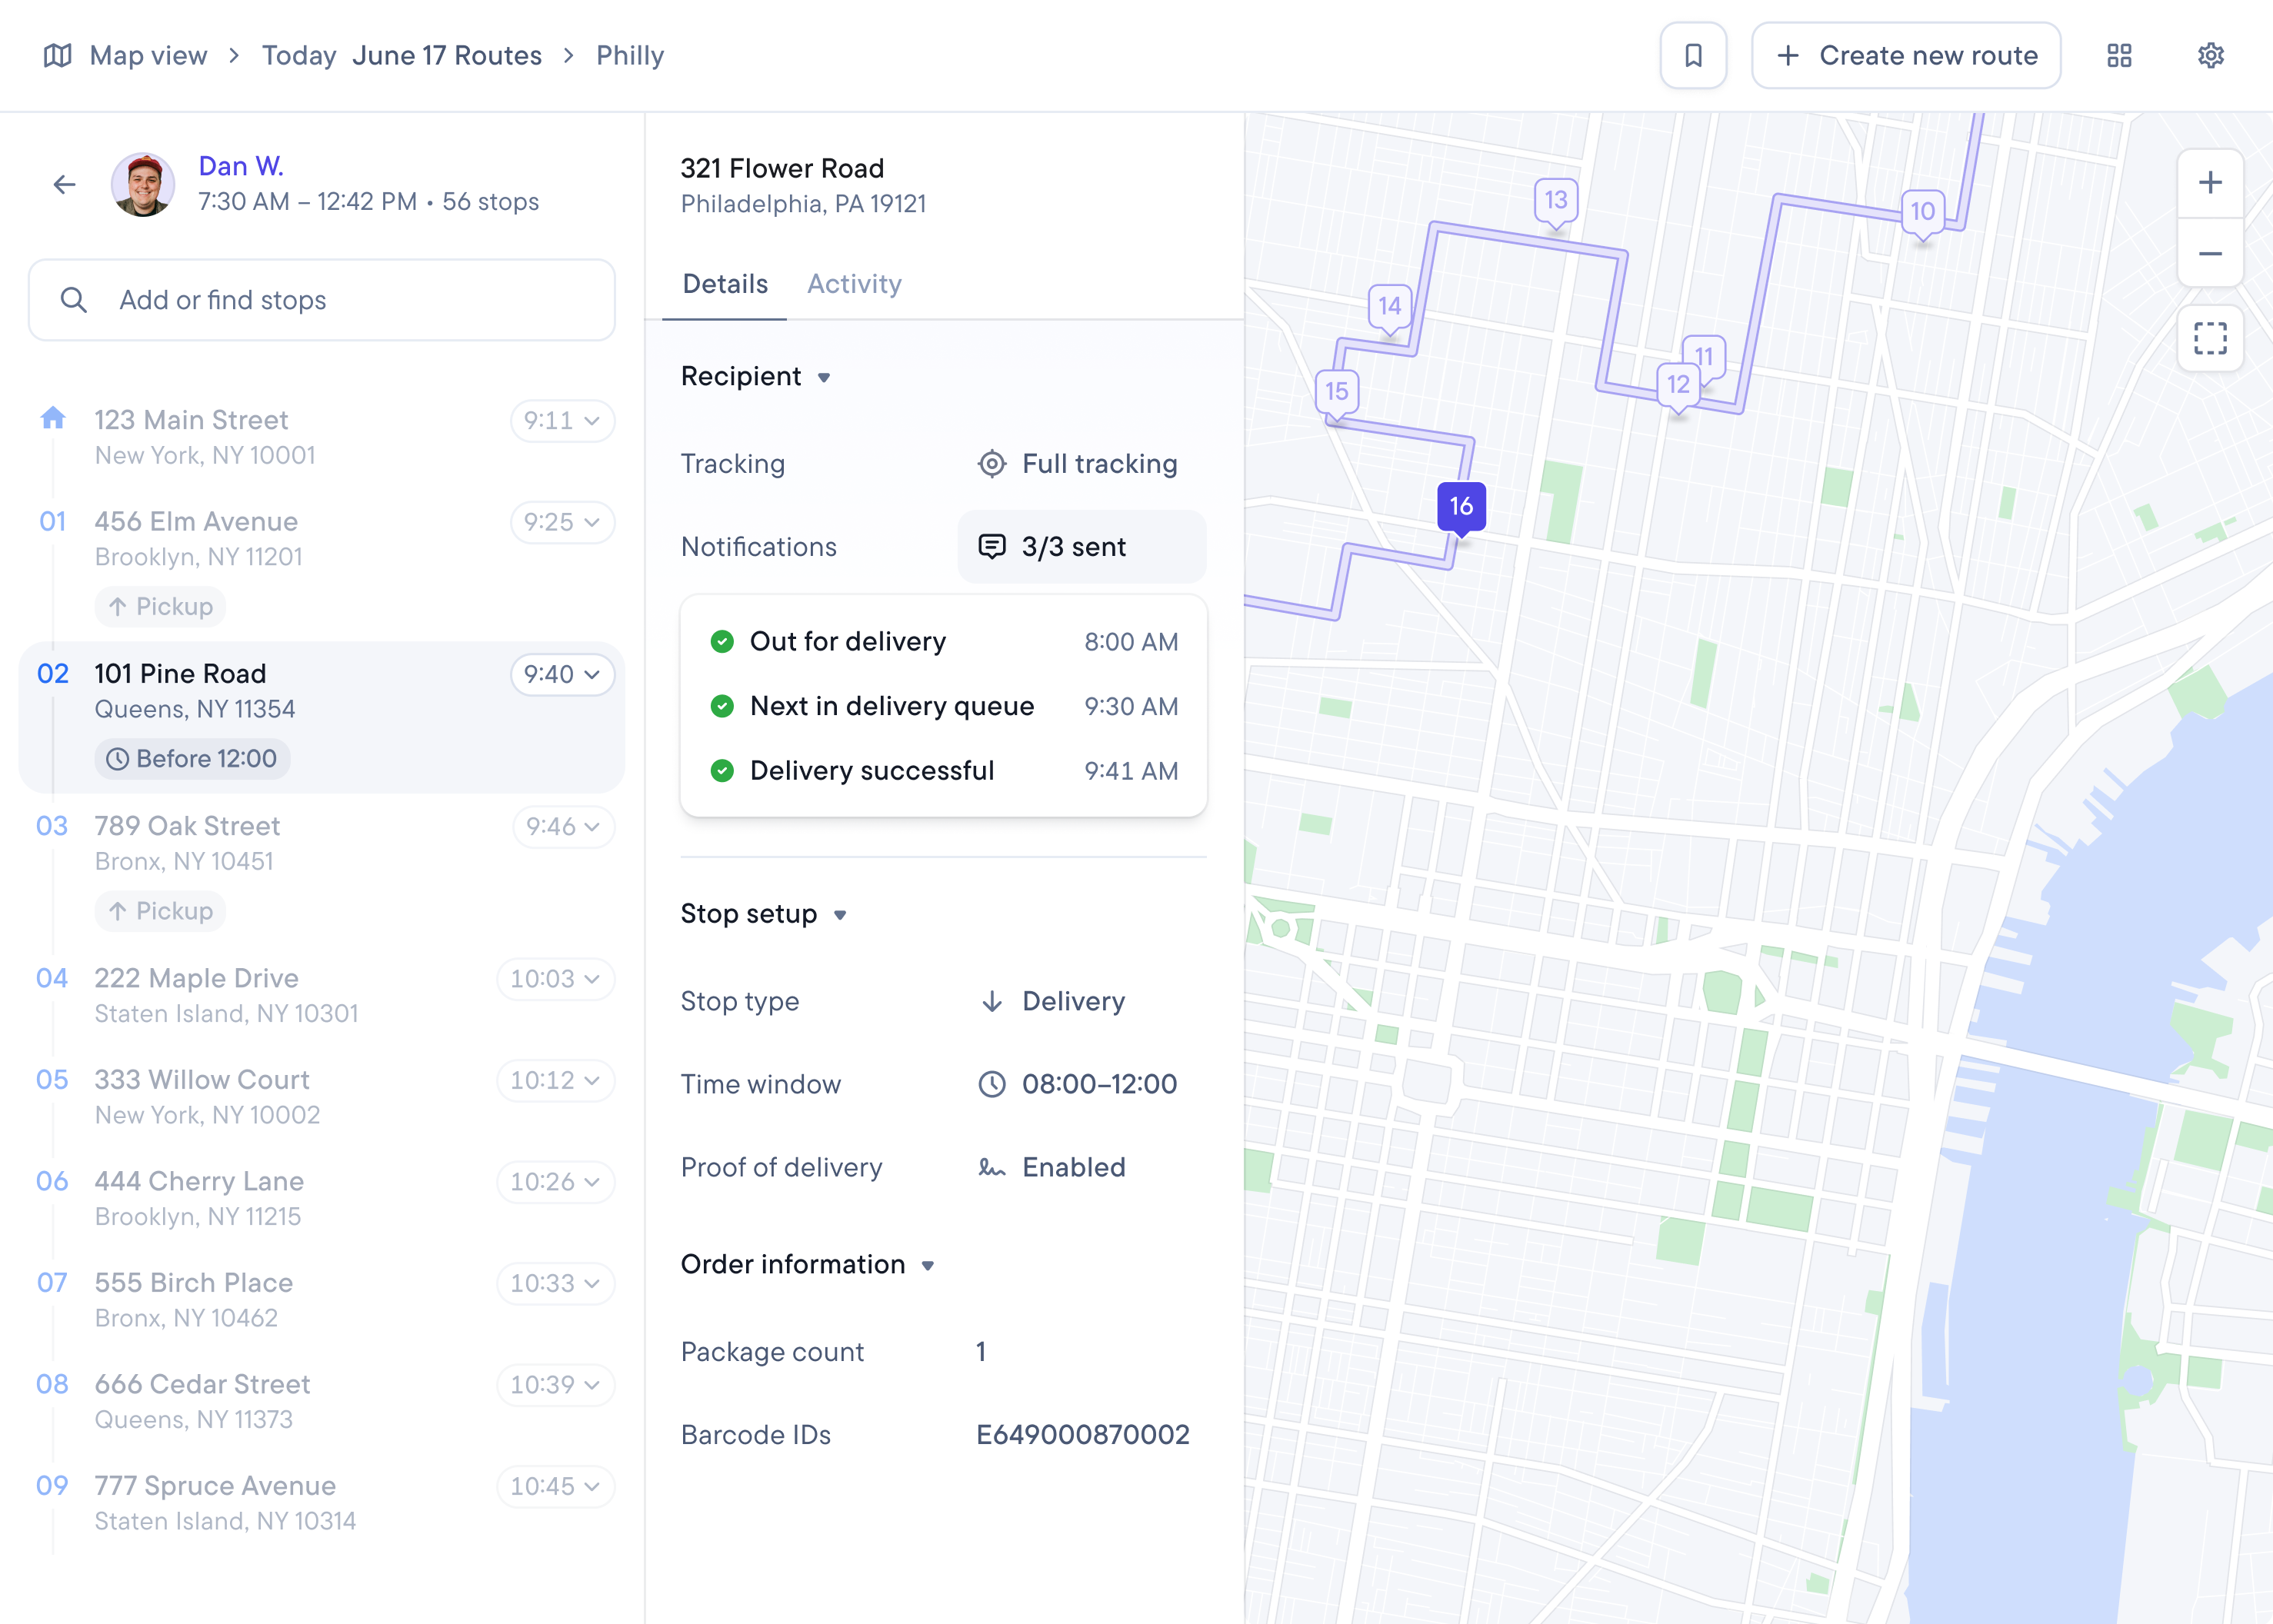Open the 9:25 time dropdown

click(562, 522)
